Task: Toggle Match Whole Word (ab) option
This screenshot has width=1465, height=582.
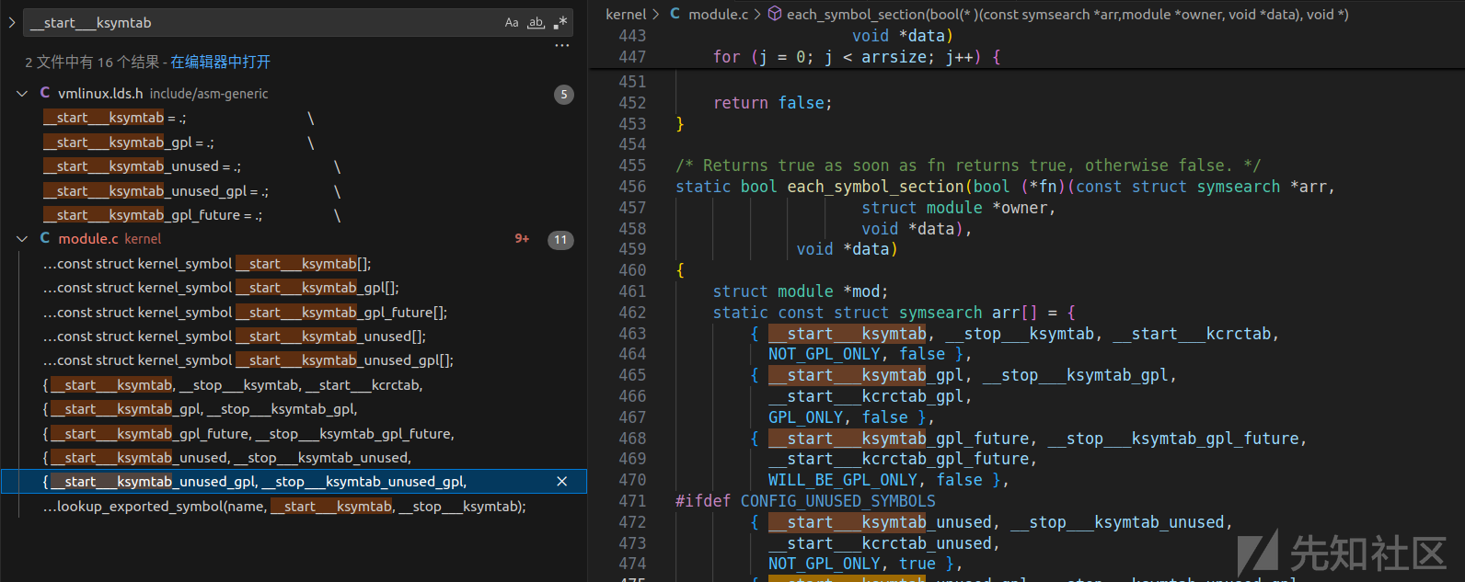Action: 536,23
